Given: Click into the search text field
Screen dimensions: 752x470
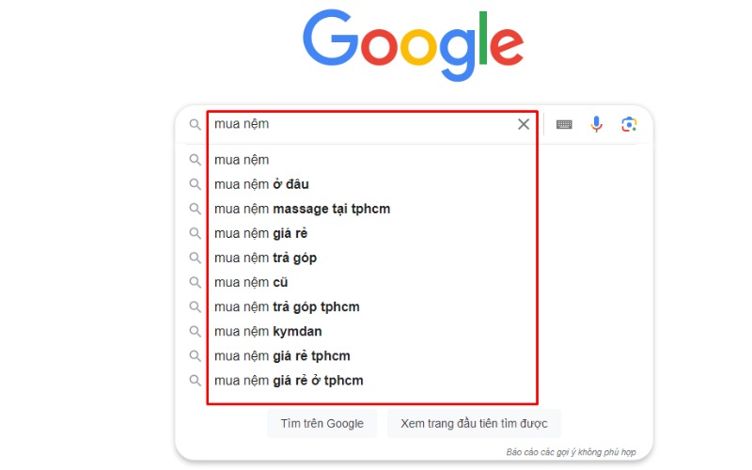Looking at the screenshot, I should pyautogui.click(x=357, y=124).
